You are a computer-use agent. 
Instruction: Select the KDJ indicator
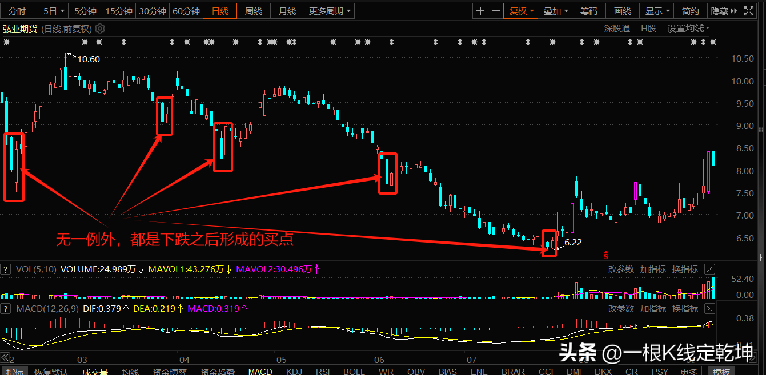[x=294, y=371]
